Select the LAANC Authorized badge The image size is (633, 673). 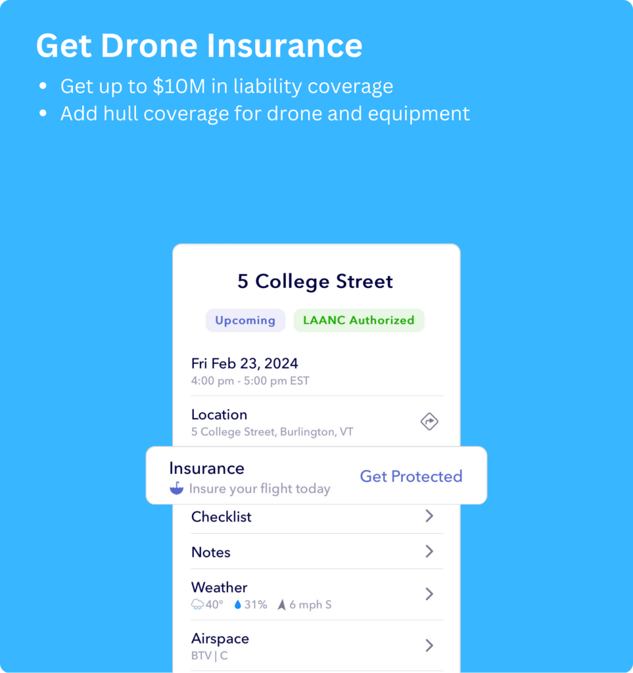[359, 320]
